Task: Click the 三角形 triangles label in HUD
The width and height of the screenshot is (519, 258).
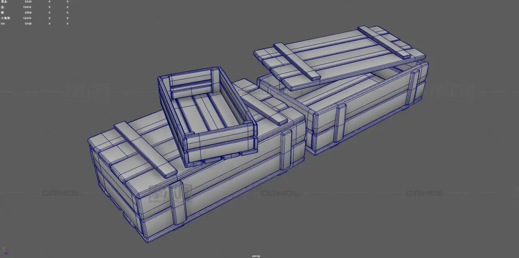Action: tap(6, 18)
